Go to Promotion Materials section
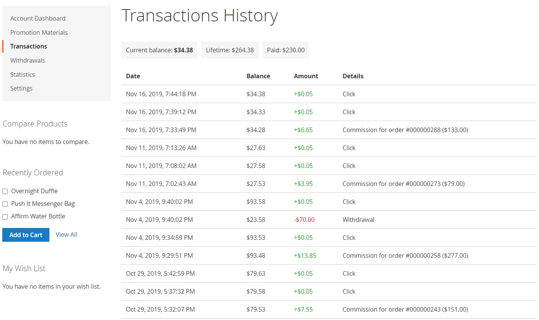The height and width of the screenshot is (320, 539). 39,32
